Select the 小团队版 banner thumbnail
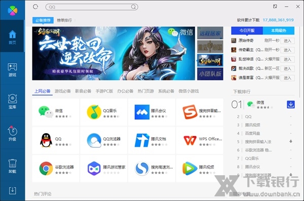 click(x=210, y=74)
